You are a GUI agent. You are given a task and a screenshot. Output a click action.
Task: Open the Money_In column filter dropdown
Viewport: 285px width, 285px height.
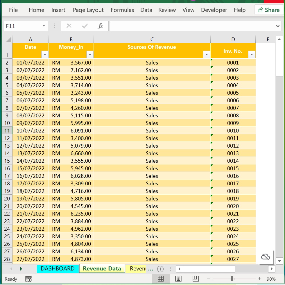90,54
